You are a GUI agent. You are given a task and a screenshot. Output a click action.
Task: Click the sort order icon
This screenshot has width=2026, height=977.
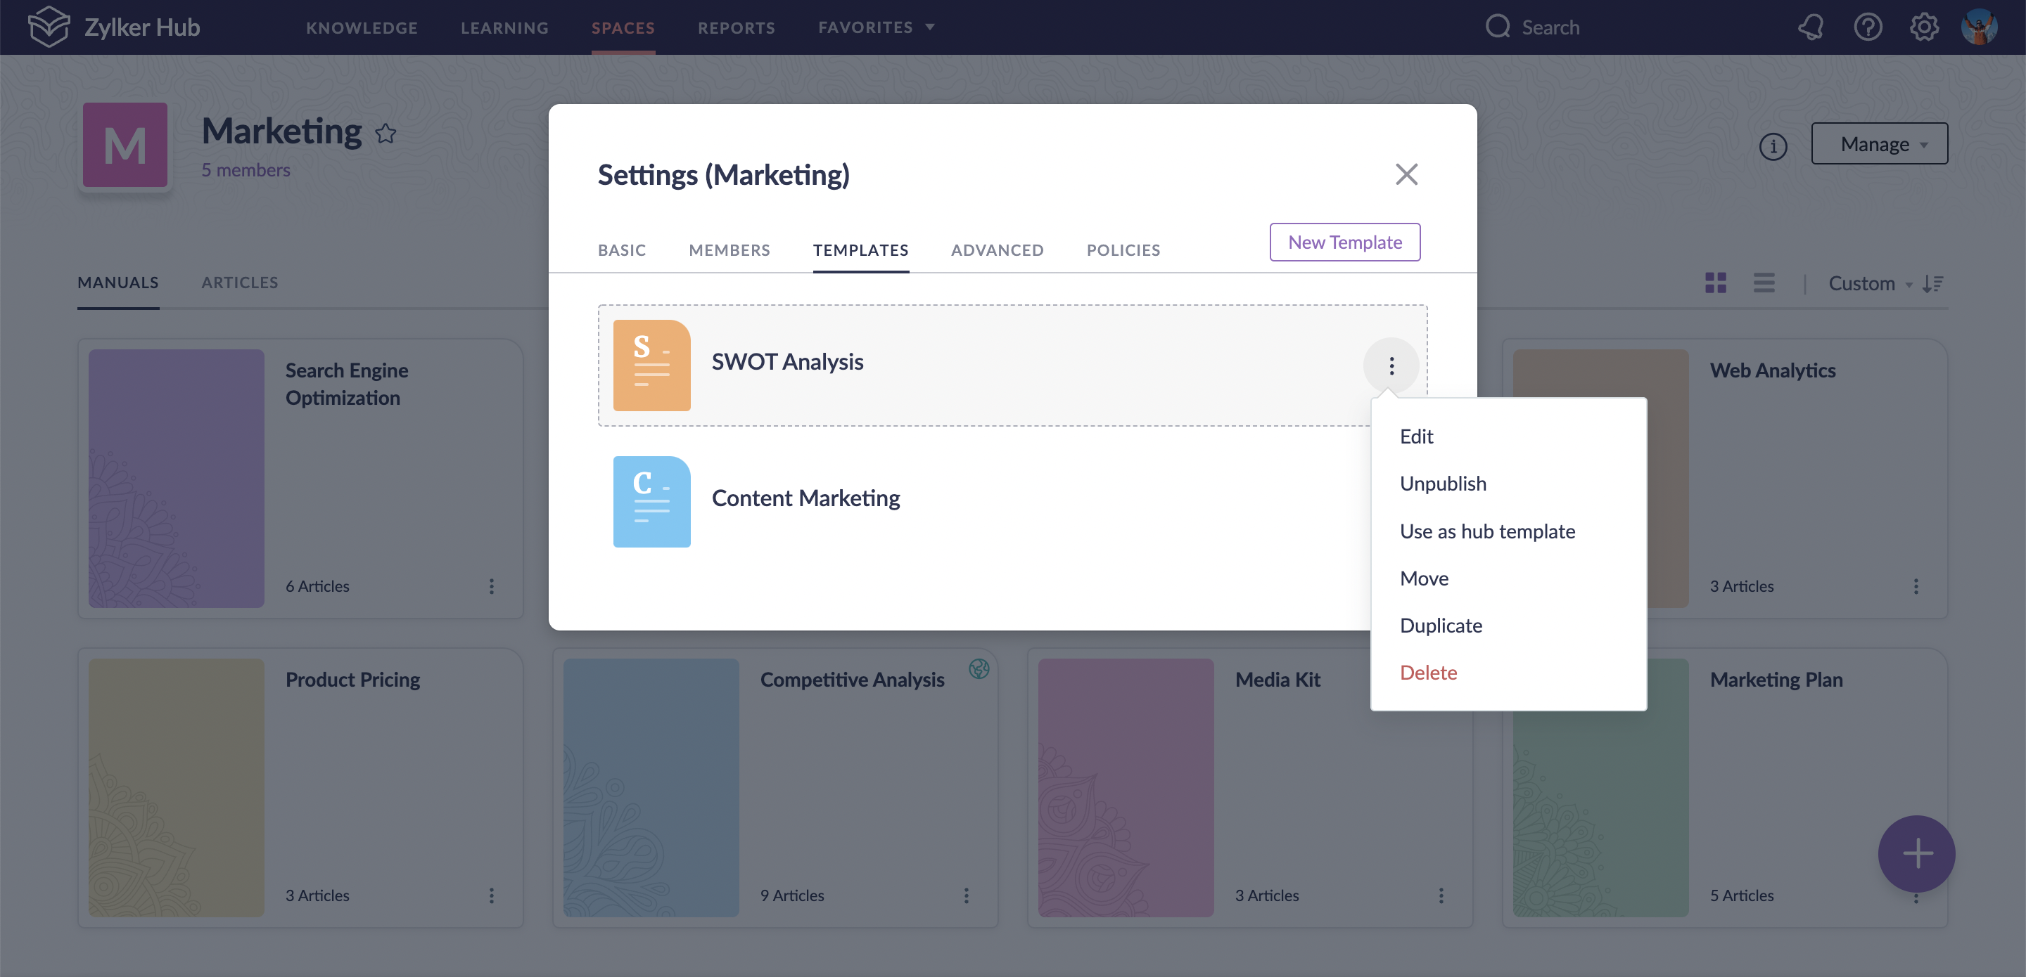coord(1932,284)
